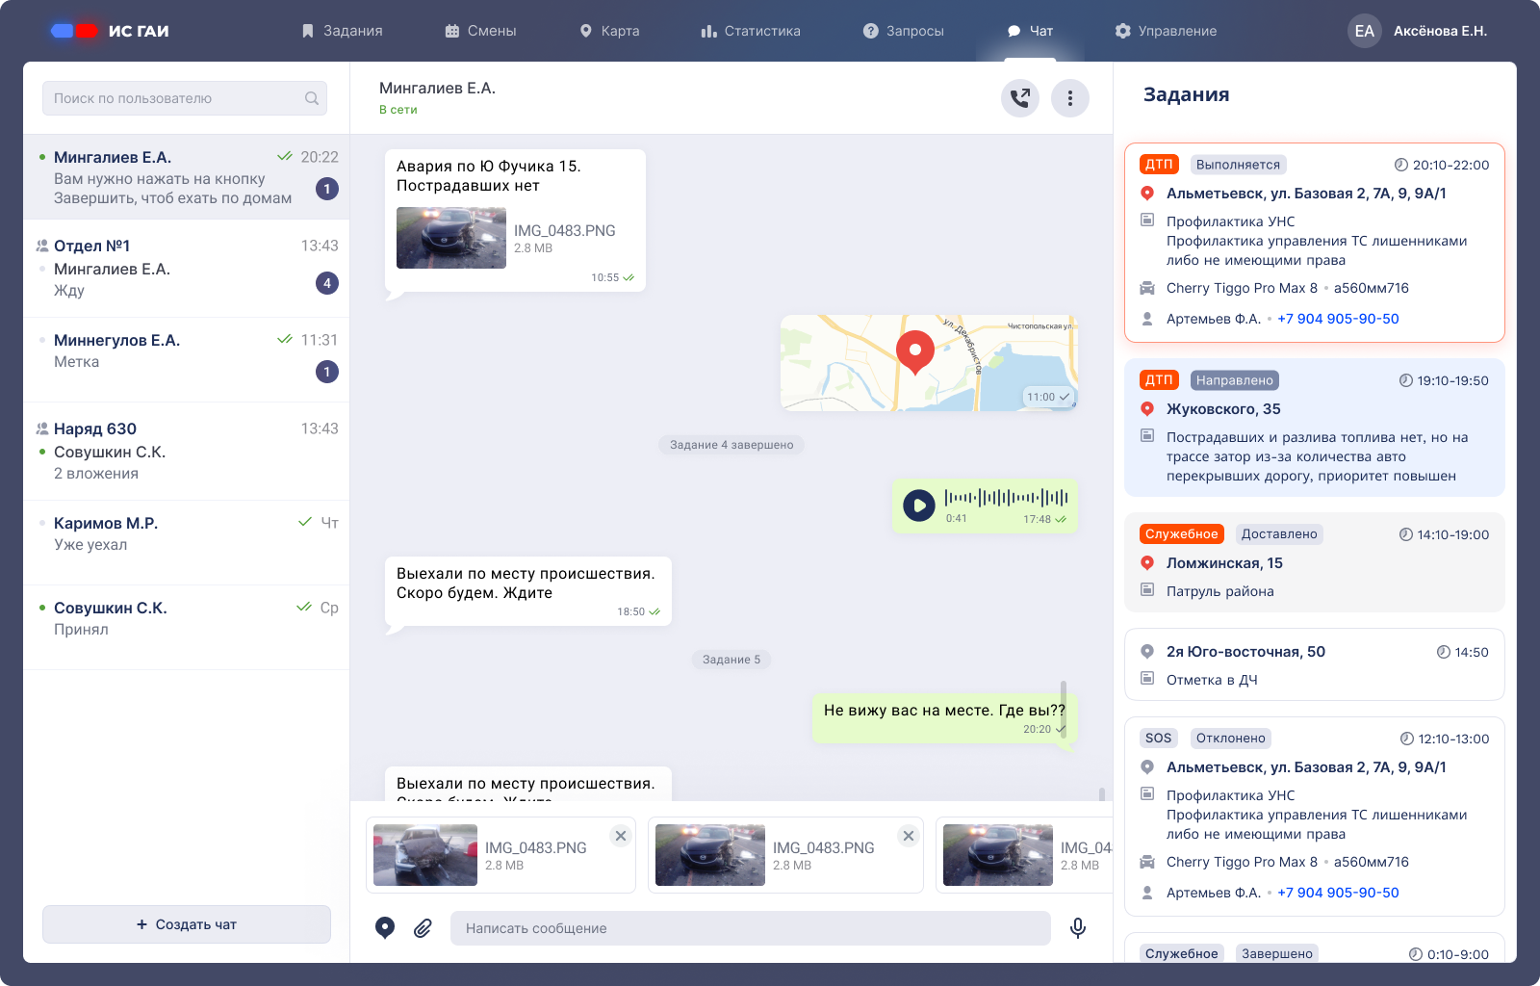
Task: Click the paperclip attach file icon
Action: 423,927
